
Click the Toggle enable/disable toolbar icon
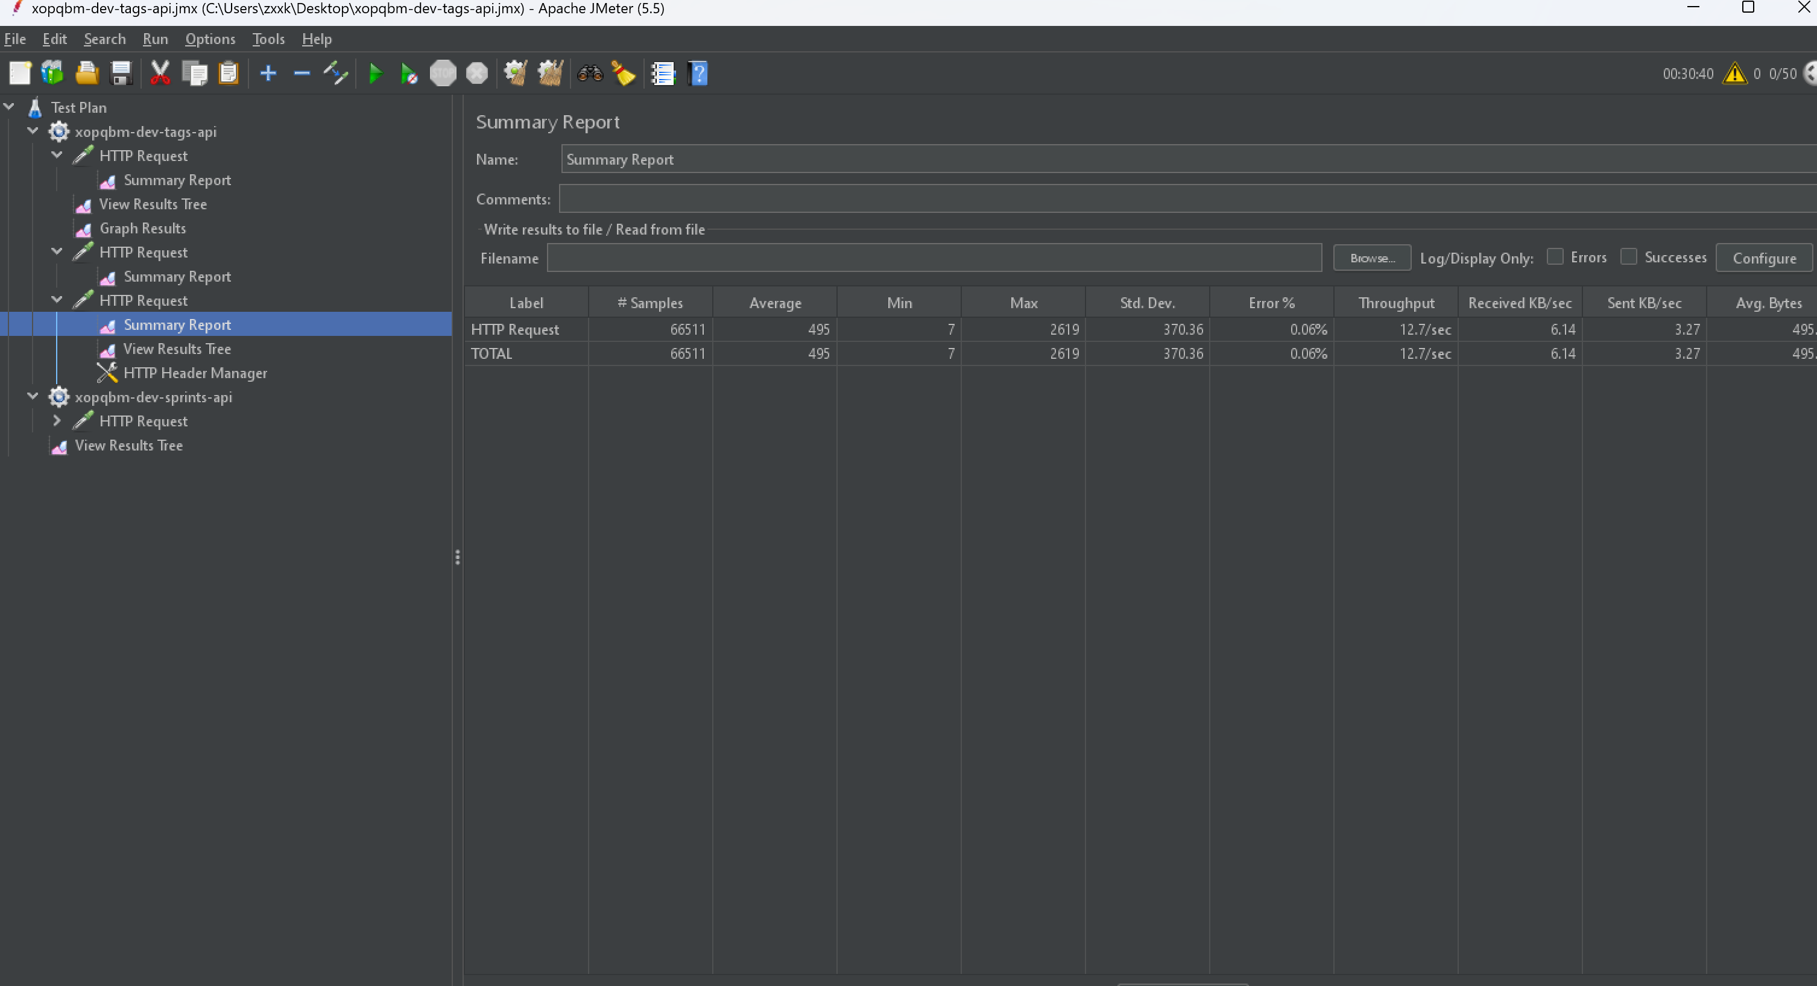[x=336, y=74]
